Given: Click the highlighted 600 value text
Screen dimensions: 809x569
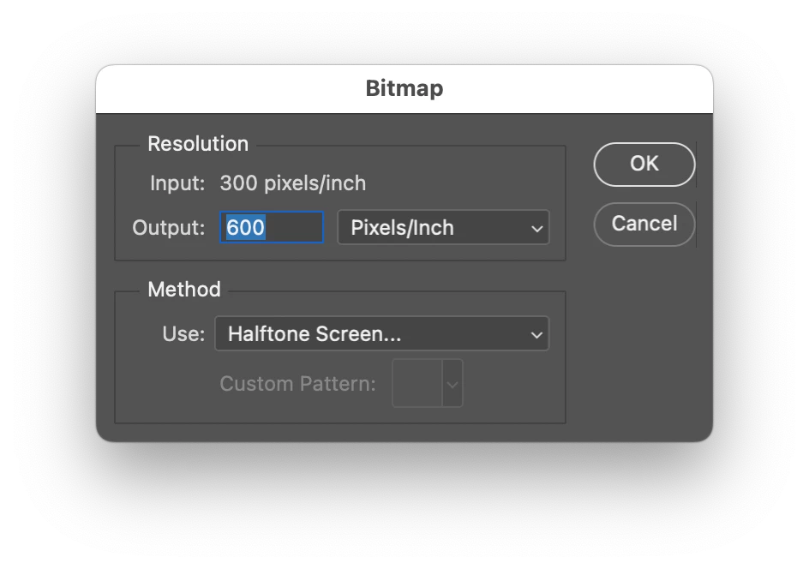Looking at the screenshot, I should [246, 227].
